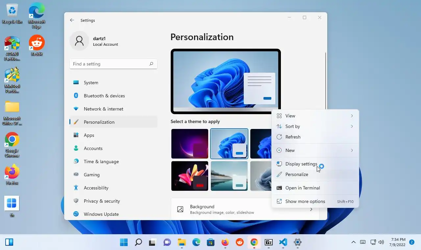The height and width of the screenshot is (250, 421).
Task: Click the Settings back arrow
Action: tap(72, 20)
